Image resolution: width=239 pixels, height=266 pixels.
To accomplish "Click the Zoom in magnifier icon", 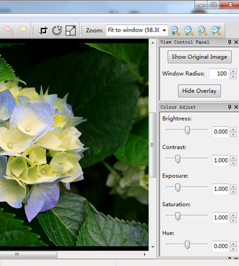I will pyautogui.click(x=175, y=31).
